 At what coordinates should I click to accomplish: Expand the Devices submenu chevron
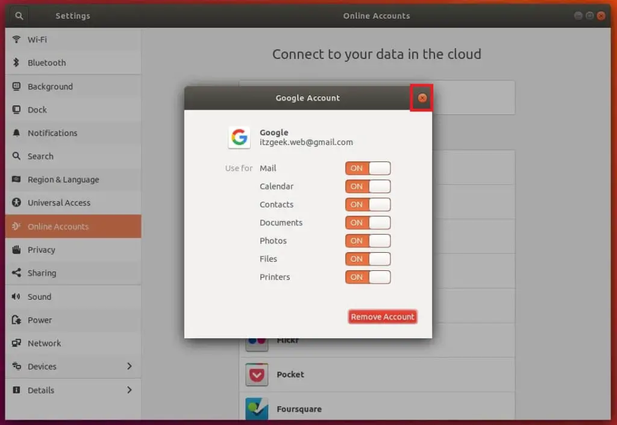point(129,366)
